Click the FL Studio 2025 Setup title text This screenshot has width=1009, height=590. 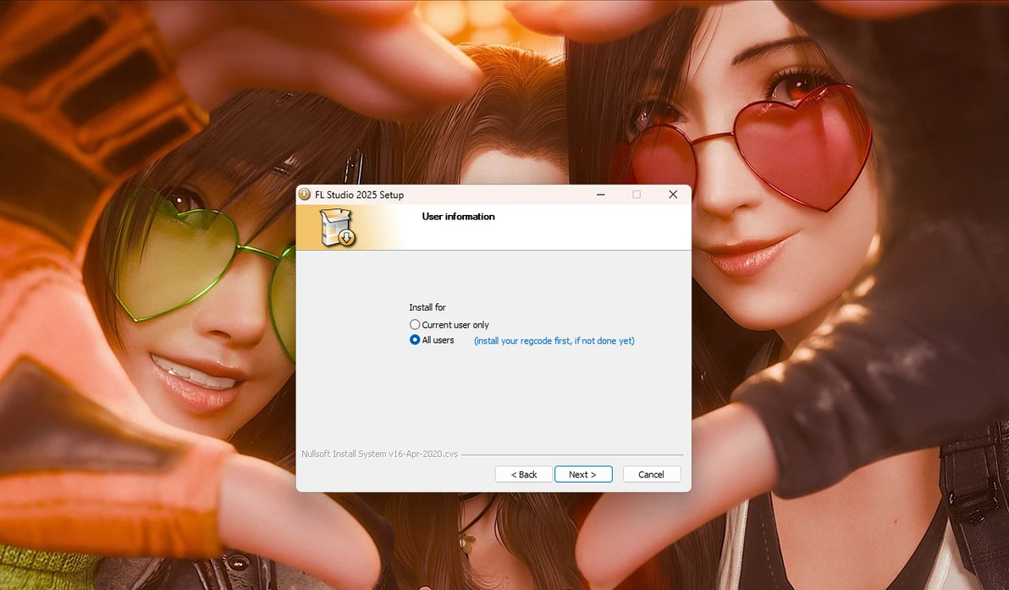pos(359,195)
